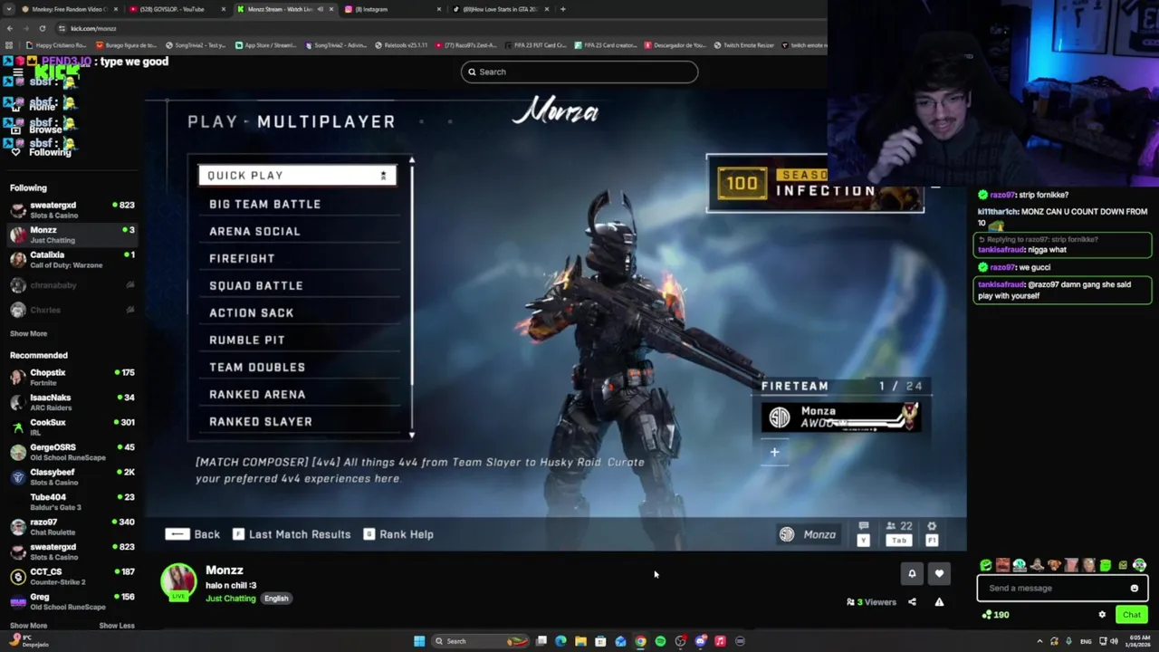Screen dimensions: 1159x652
Task: Click the Season Infection 100 banner
Action: [815, 183]
